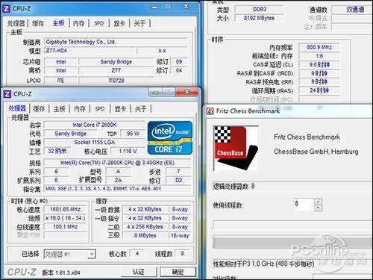The image size is (373, 280).
Task: Open 缓存 tab in back CPU-Z window
Action: coord(38,23)
